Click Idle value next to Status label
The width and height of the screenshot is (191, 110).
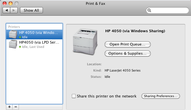coord(107,77)
